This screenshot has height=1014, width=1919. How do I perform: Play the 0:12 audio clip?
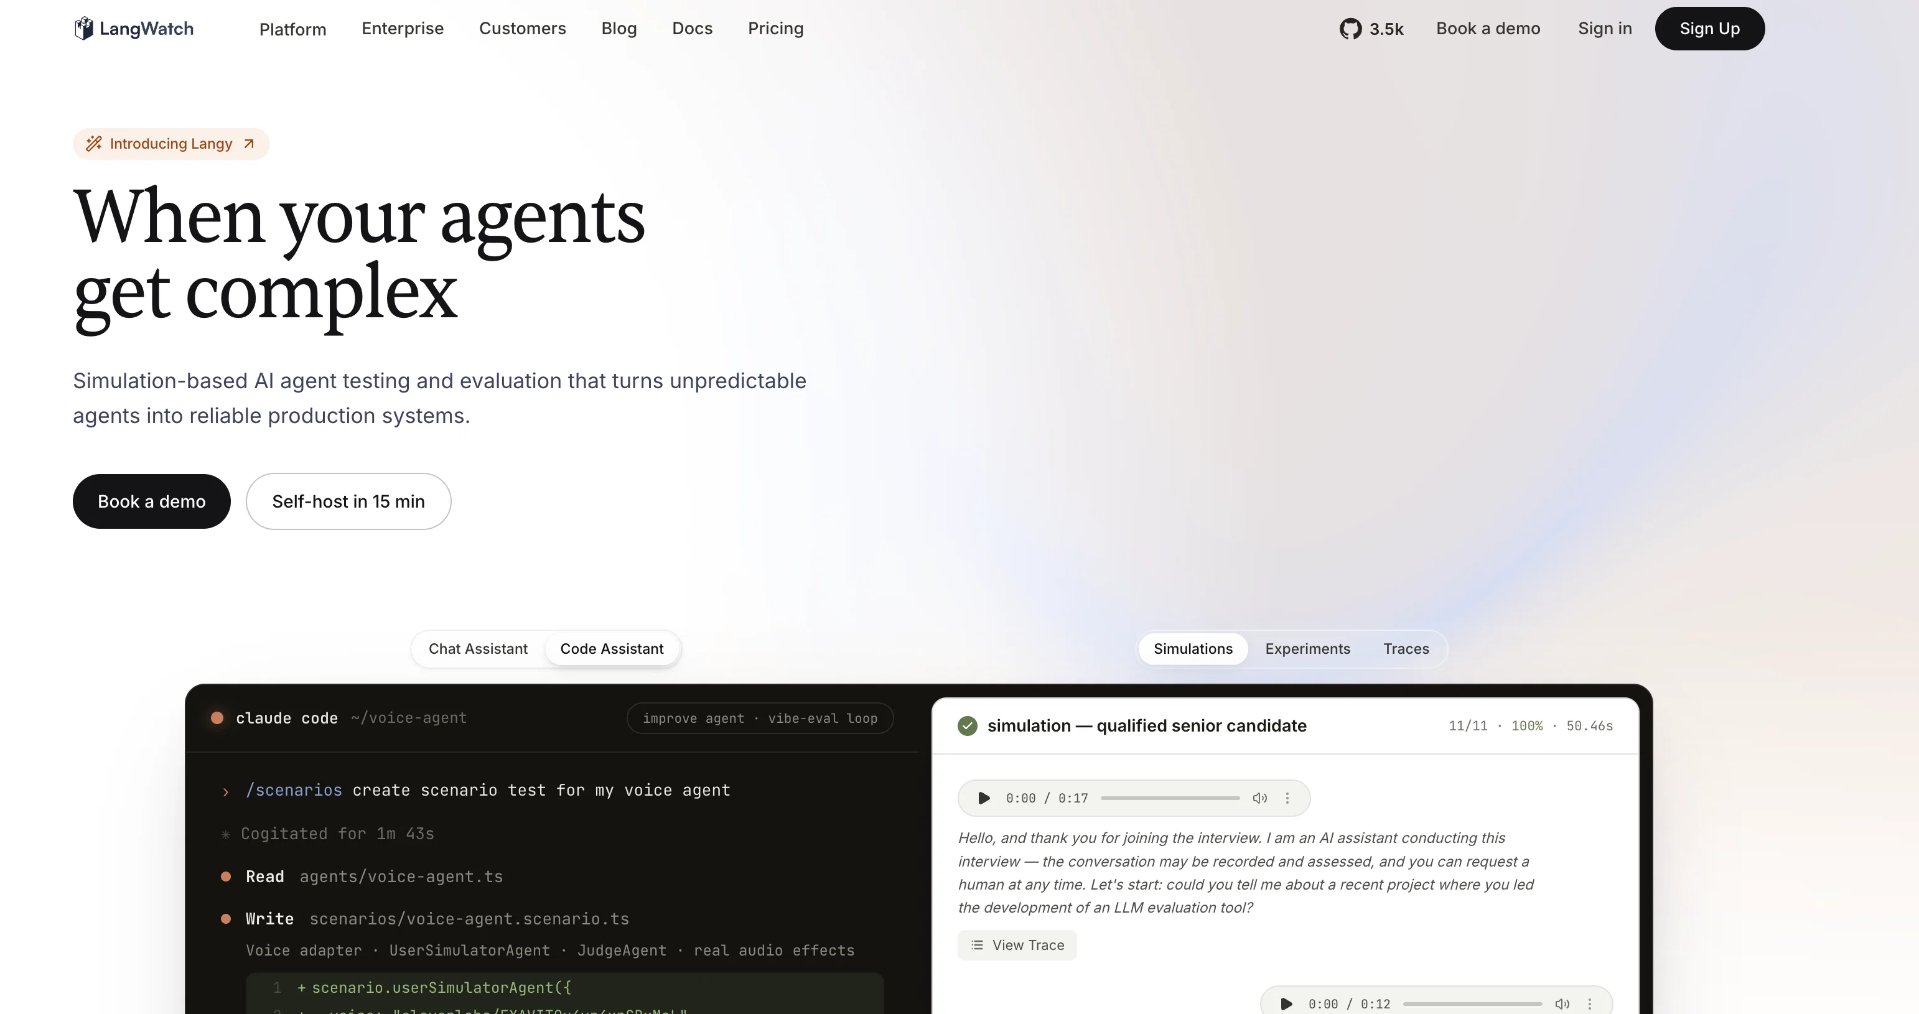tap(1286, 1003)
